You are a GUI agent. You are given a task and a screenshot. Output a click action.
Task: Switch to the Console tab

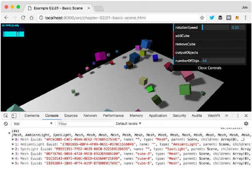click(52, 115)
